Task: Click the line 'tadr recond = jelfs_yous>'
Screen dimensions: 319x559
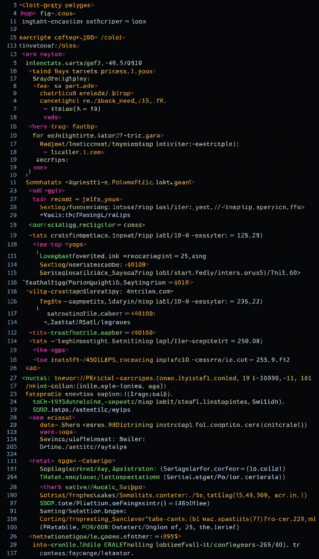Action: (77, 199)
